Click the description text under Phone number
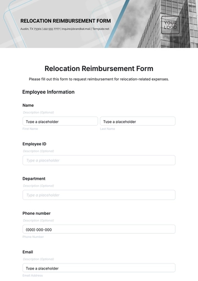198x281 pixels. (x=38, y=220)
